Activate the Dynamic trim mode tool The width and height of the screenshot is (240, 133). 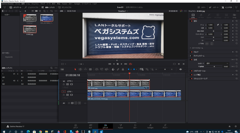point(85,69)
